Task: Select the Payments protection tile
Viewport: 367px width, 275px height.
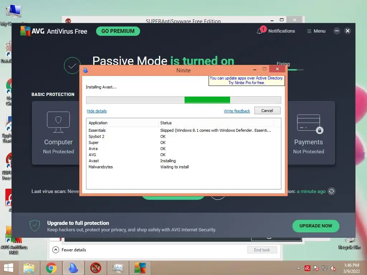Action: click(x=311, y=133)
